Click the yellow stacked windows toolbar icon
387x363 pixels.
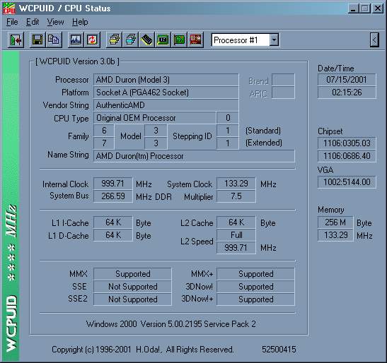pos(115,40)
